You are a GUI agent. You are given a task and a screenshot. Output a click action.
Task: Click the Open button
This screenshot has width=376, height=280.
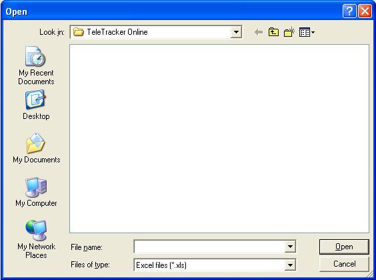click(x=344, y=247)
